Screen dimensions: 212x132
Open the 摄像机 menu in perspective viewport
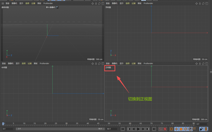click(14, 3)
